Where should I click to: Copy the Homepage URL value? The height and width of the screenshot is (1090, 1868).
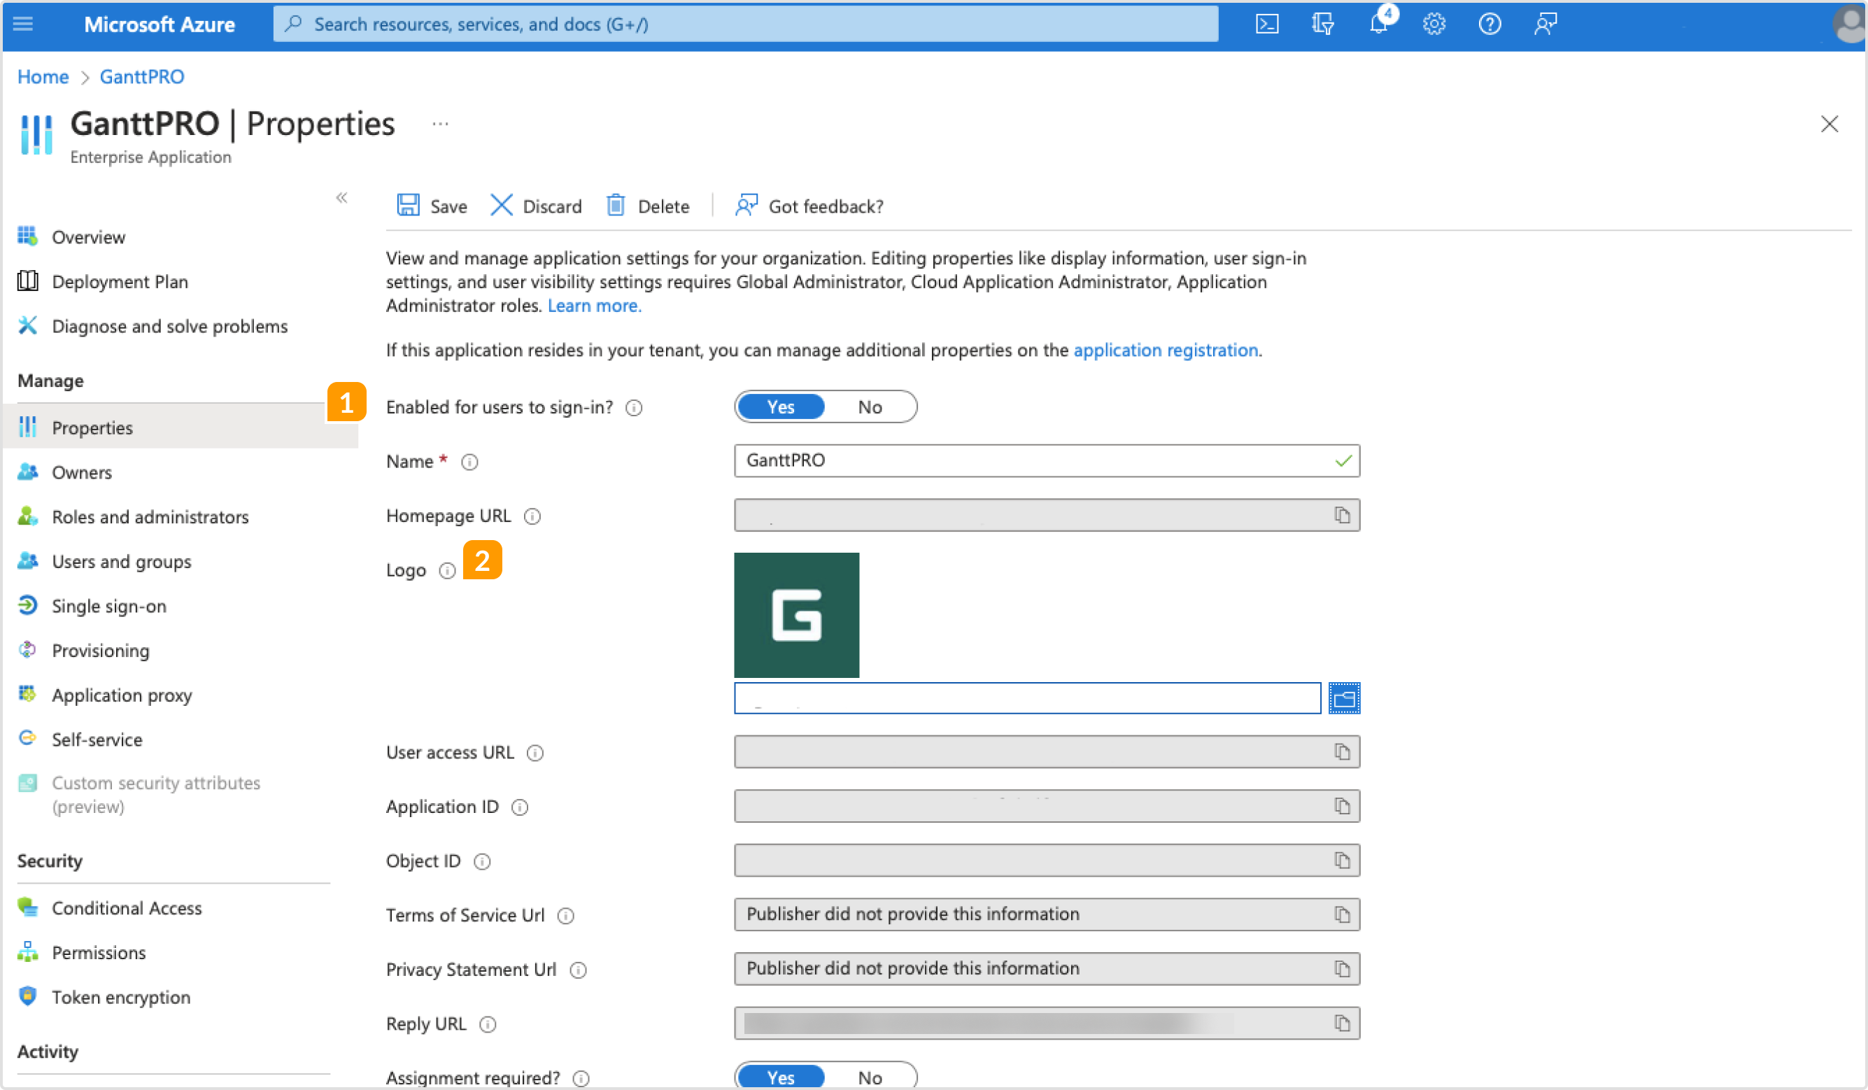[1342, 516]
